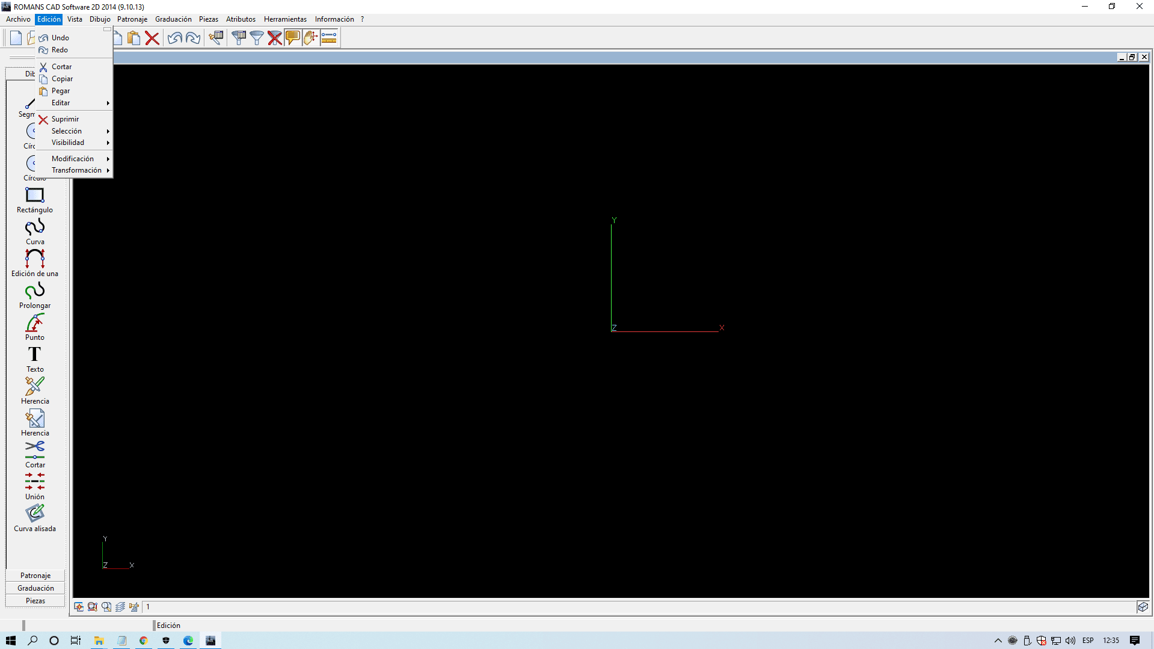Screen dimensions: 1154x649
Task: Click the ruler measurement toolbar icon
Action: point(329,38)
